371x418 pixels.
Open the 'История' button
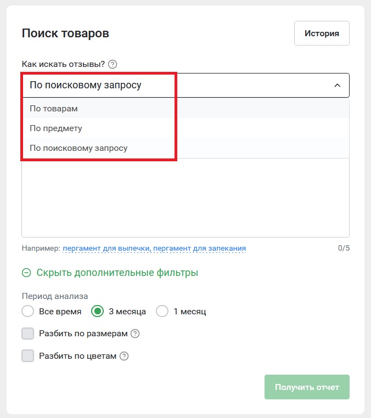[x=322, y=33]
